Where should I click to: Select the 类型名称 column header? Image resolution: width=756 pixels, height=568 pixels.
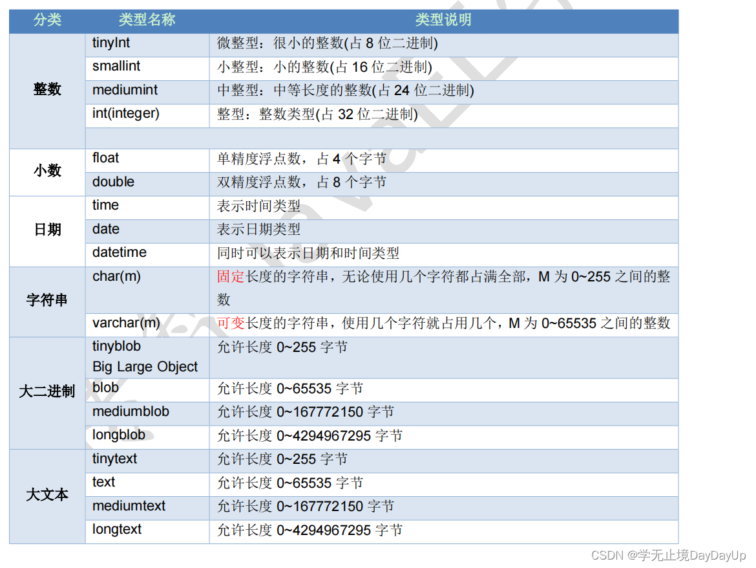(147, 20)
